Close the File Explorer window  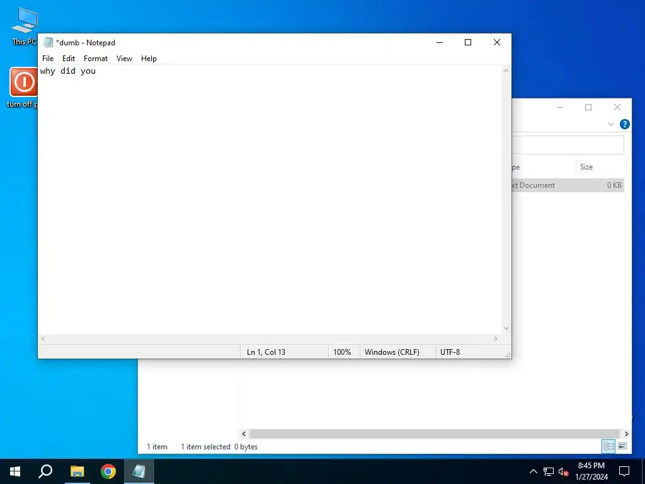click(617, 107)
